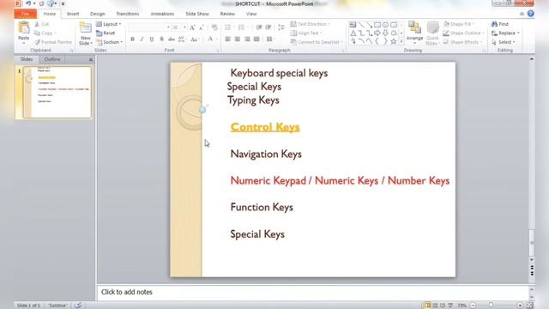Toggle Bold formatting
The image size is (549, 309).
tap(132, 39)
